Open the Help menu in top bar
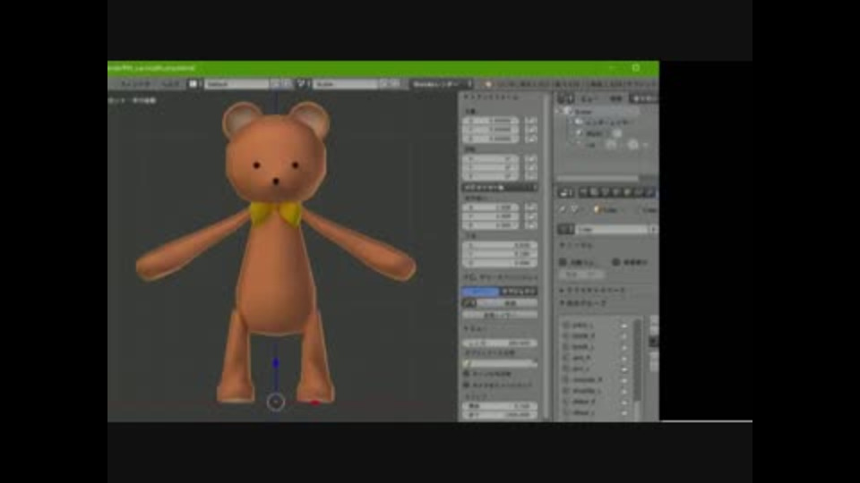Screen dimensions: 860x483 (170, 84)
